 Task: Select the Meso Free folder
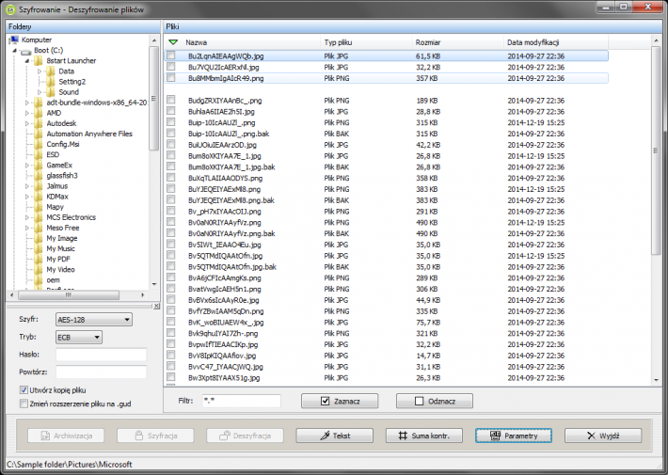point(63,228)
